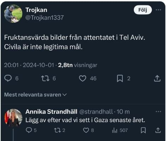166x141 pixels.
Task: Like the main tweet with 46 likes
Action: (x=82, y=78)
